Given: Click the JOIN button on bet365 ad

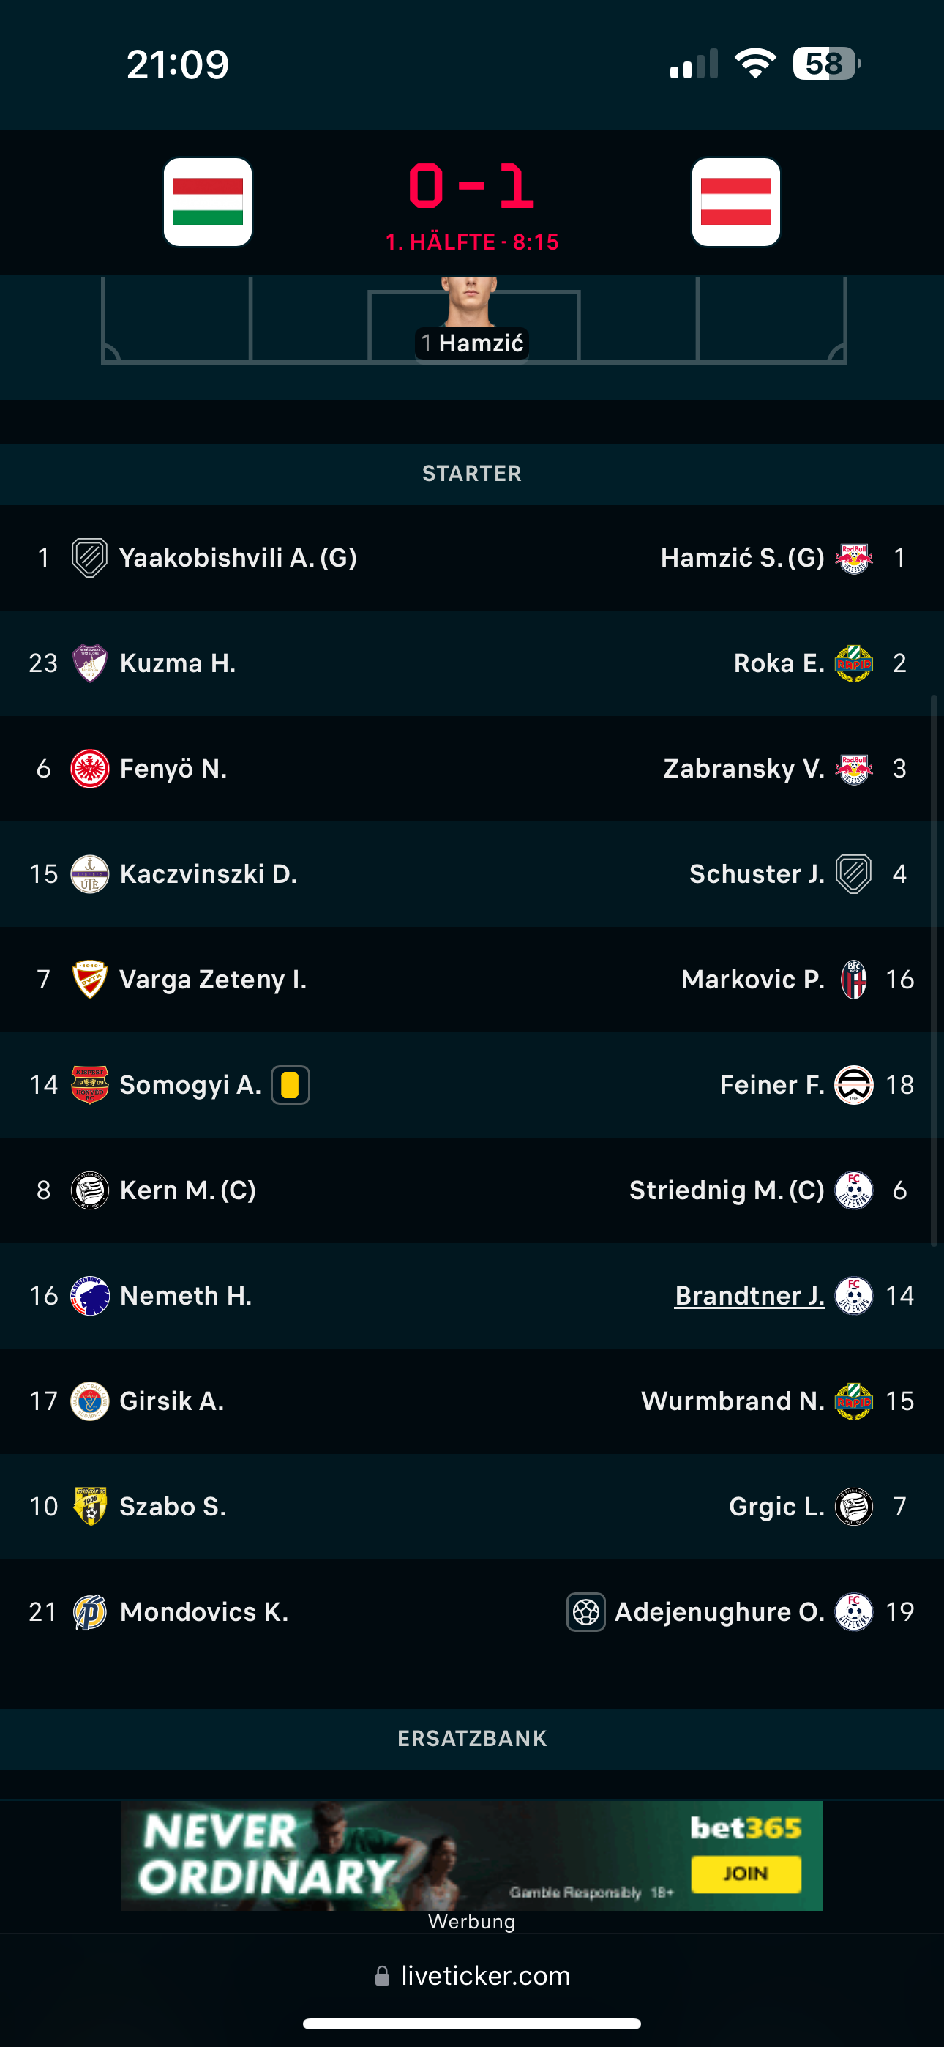Looking at the screenshot, I should pyautogui.click(x=746, y=1873).
